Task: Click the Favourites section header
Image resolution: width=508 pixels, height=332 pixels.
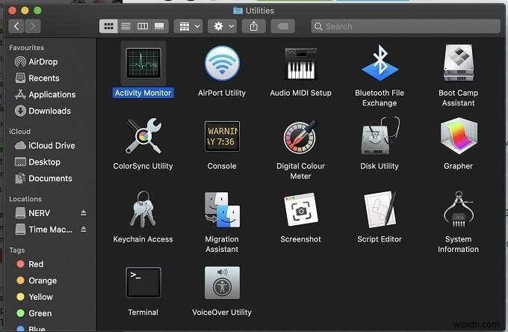Action: 27,48
